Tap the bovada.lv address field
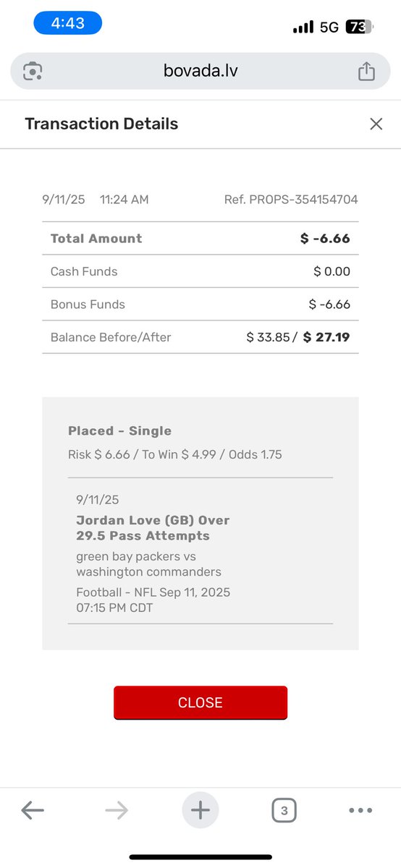Viewport: 401px width, 868px height. (200, 71)
